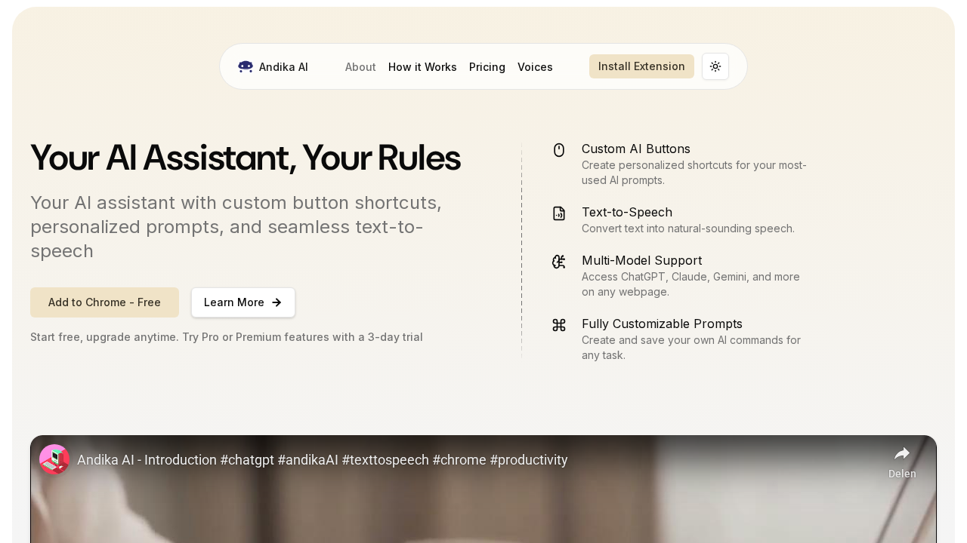
Task: Toggle the light/dark theme sun button
Action: (x=715, y=66)
